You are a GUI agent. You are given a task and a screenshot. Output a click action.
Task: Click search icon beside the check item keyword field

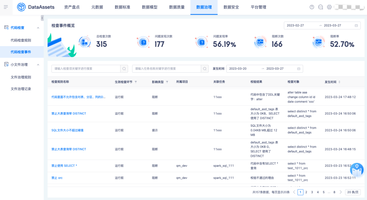[125, 69]
